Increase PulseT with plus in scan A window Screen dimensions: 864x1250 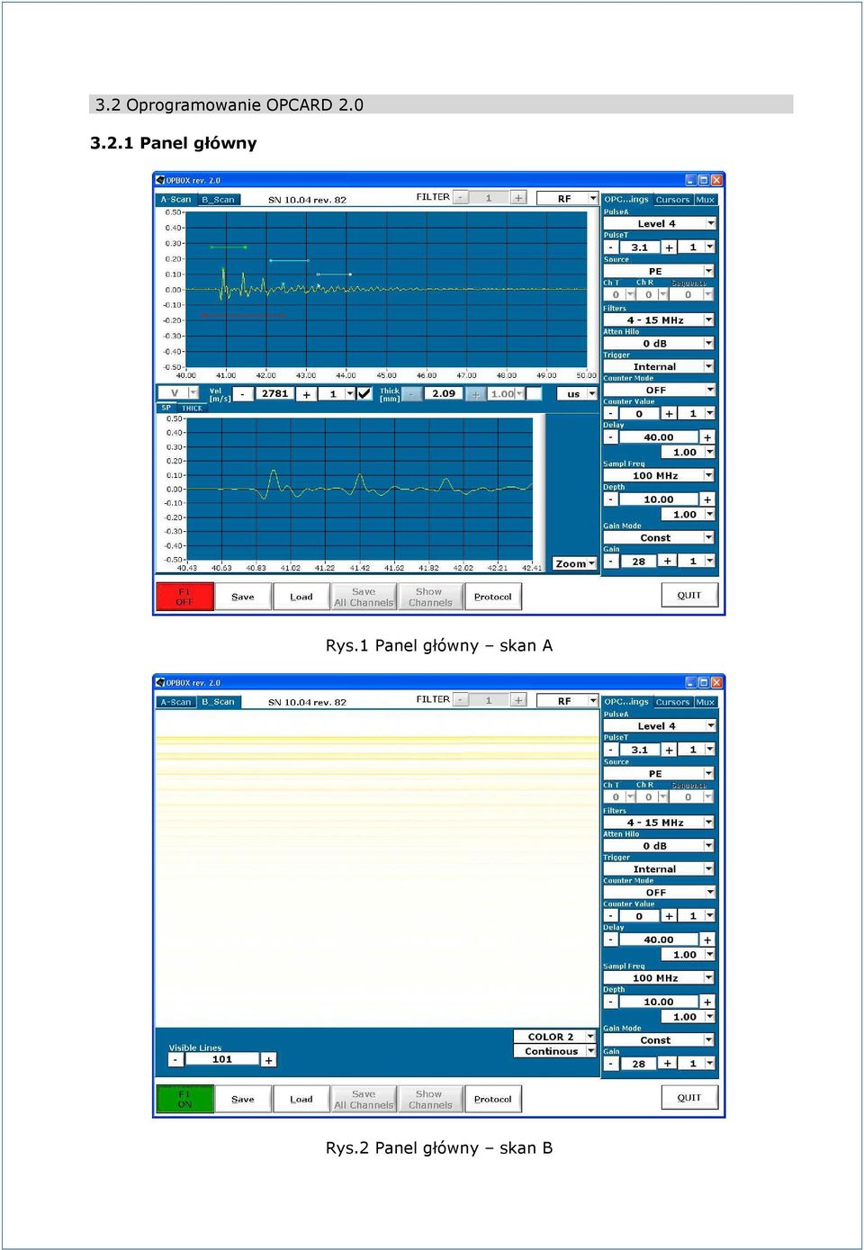point(669,247)
